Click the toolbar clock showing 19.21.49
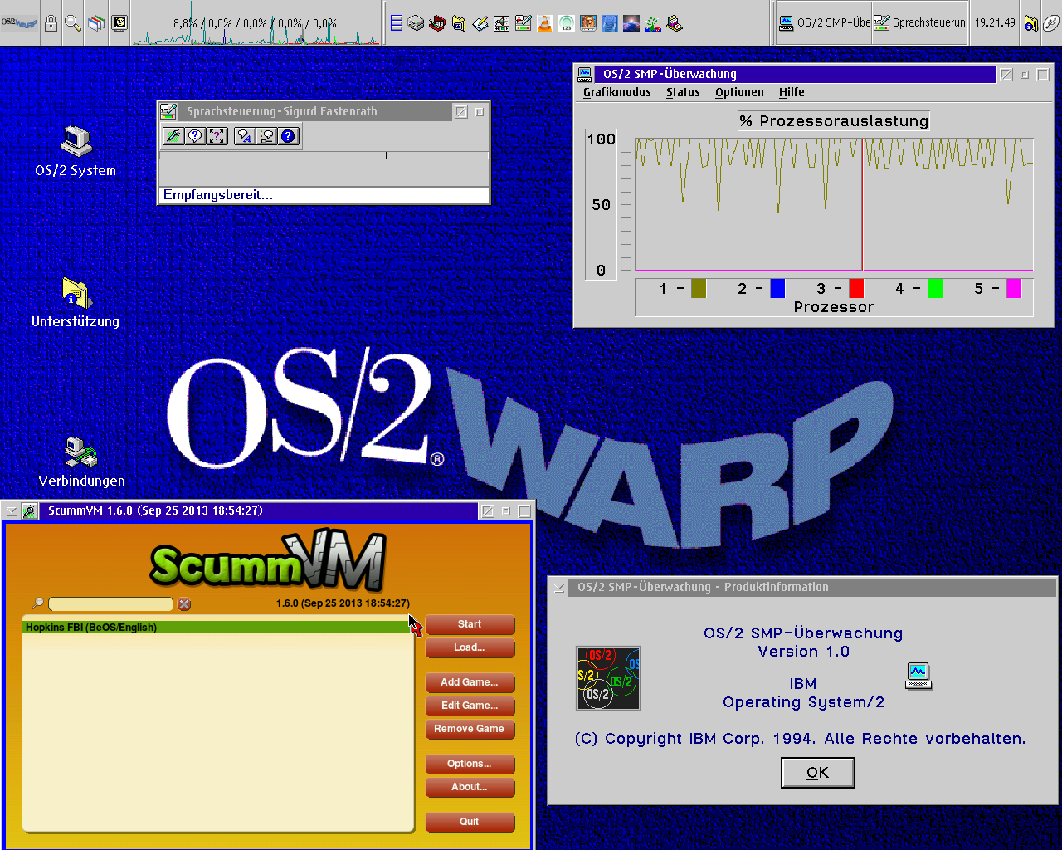The height and width of the screenshot is (850, 1062). tap(995, 23)
